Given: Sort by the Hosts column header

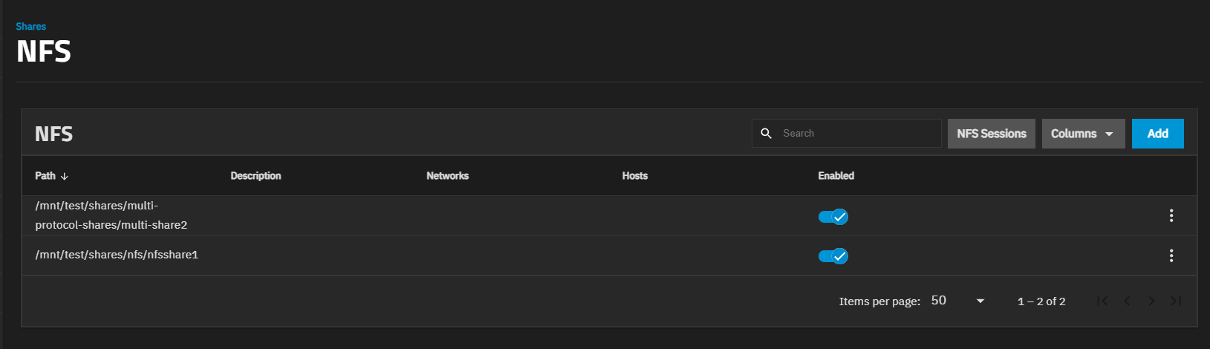Looking at the screenshot, I should point(634,176).
